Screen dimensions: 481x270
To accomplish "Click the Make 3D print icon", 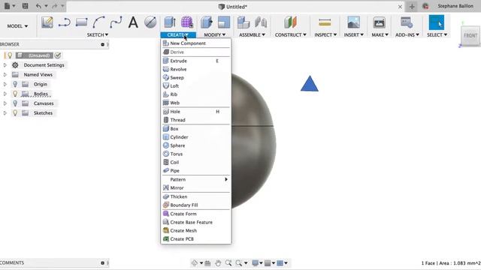I will (379, 22).
